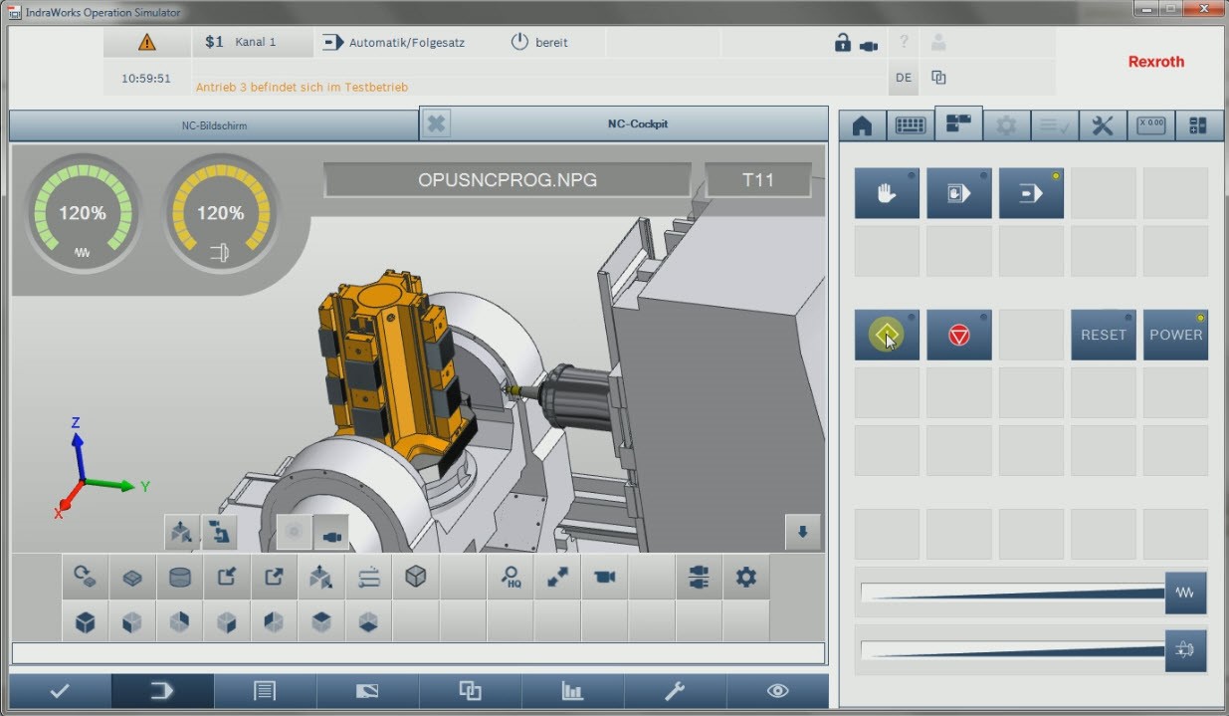The width and height of the screenshot is (1229, 716).
Task: Collapse toolbar with the down arrow button
Action: tap(802, 532)
